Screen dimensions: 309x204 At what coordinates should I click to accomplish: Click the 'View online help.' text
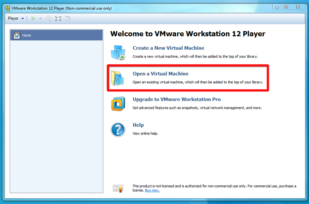click(x=145, y=133)
